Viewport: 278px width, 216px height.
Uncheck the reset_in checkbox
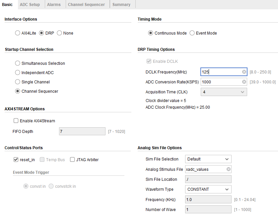click(16, 160)
